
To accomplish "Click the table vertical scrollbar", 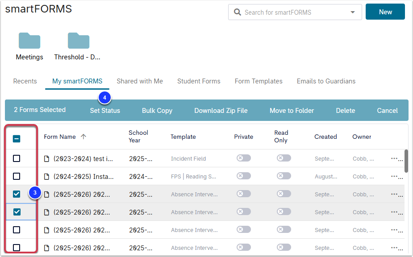I will [406, 161].
